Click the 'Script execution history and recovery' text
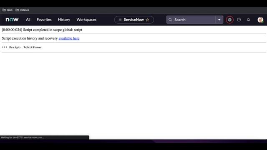This screenshot has height=150, width=267. tap(30, 38)
